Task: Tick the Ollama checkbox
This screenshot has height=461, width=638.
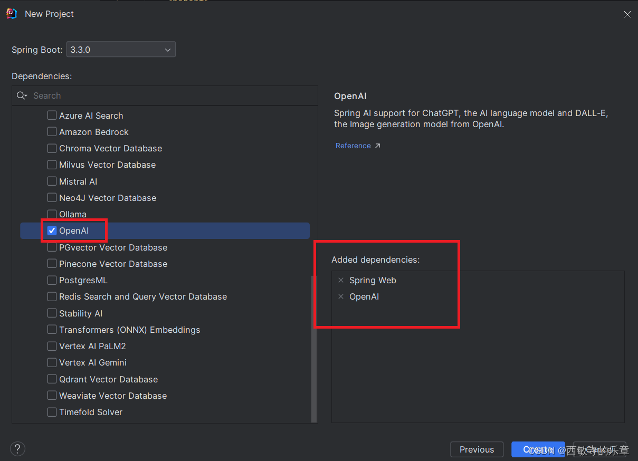Action: 52,214
